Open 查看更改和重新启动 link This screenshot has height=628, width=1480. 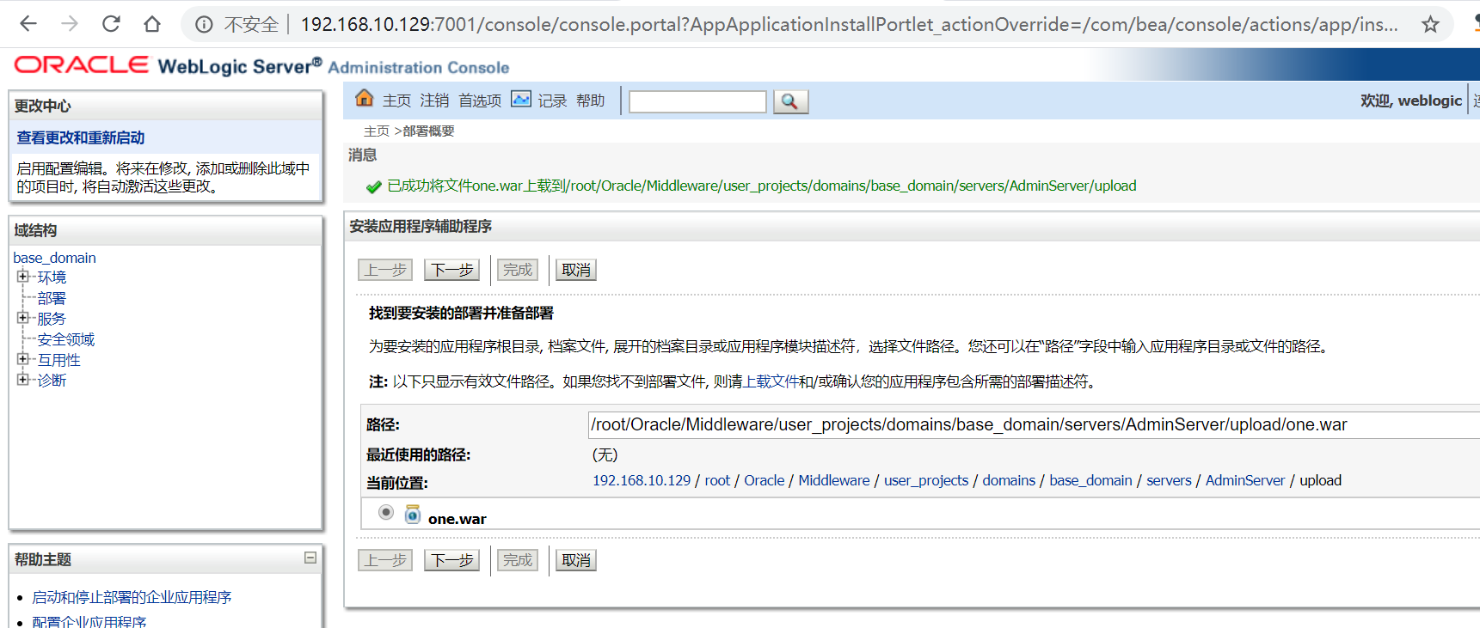click(81, 137)
